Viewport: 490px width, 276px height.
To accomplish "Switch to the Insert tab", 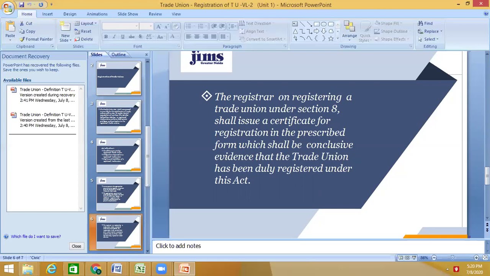I will pyautogui.click(x=47, y=14).
